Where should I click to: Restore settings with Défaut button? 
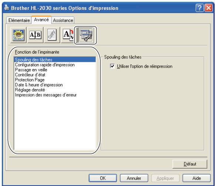click(x=190, y=164)
